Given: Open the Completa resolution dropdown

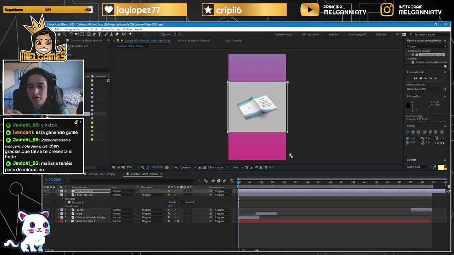Looking at the screenshot, I should point(188,167).
